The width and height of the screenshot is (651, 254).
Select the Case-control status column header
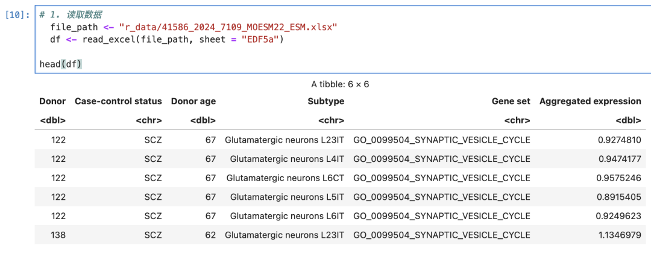click(118, 101)
